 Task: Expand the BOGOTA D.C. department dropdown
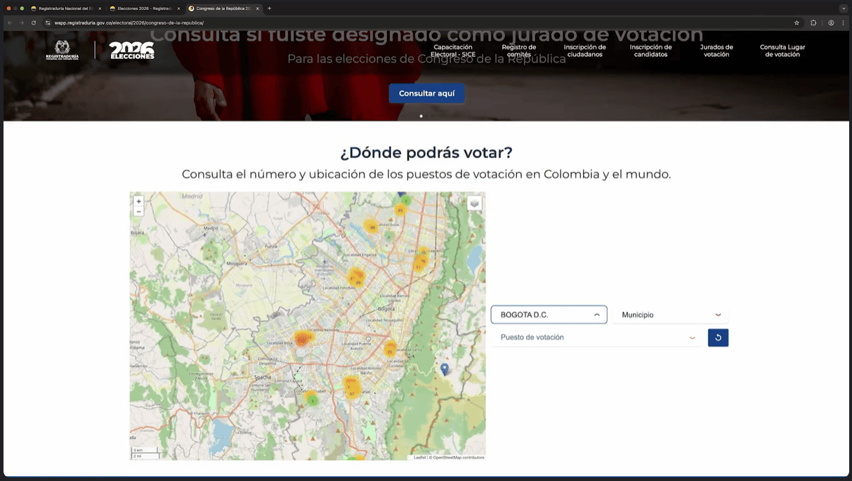coord(549,315)
